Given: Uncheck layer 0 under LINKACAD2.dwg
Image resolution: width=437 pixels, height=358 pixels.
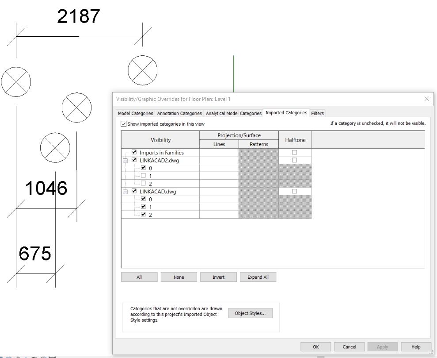Looking at the screenshot, I should pos(143,168).
